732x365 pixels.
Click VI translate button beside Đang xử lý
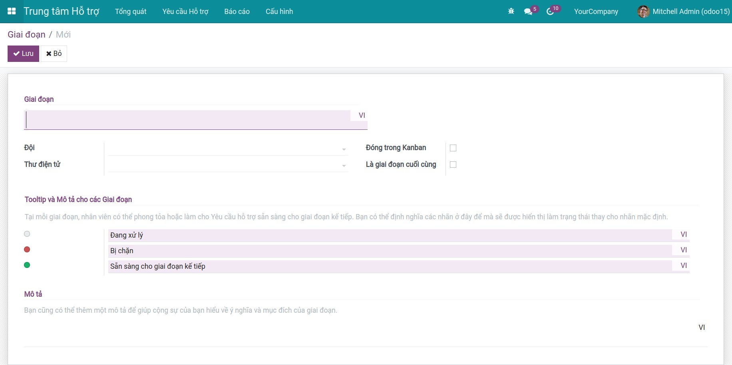point(683,234)
